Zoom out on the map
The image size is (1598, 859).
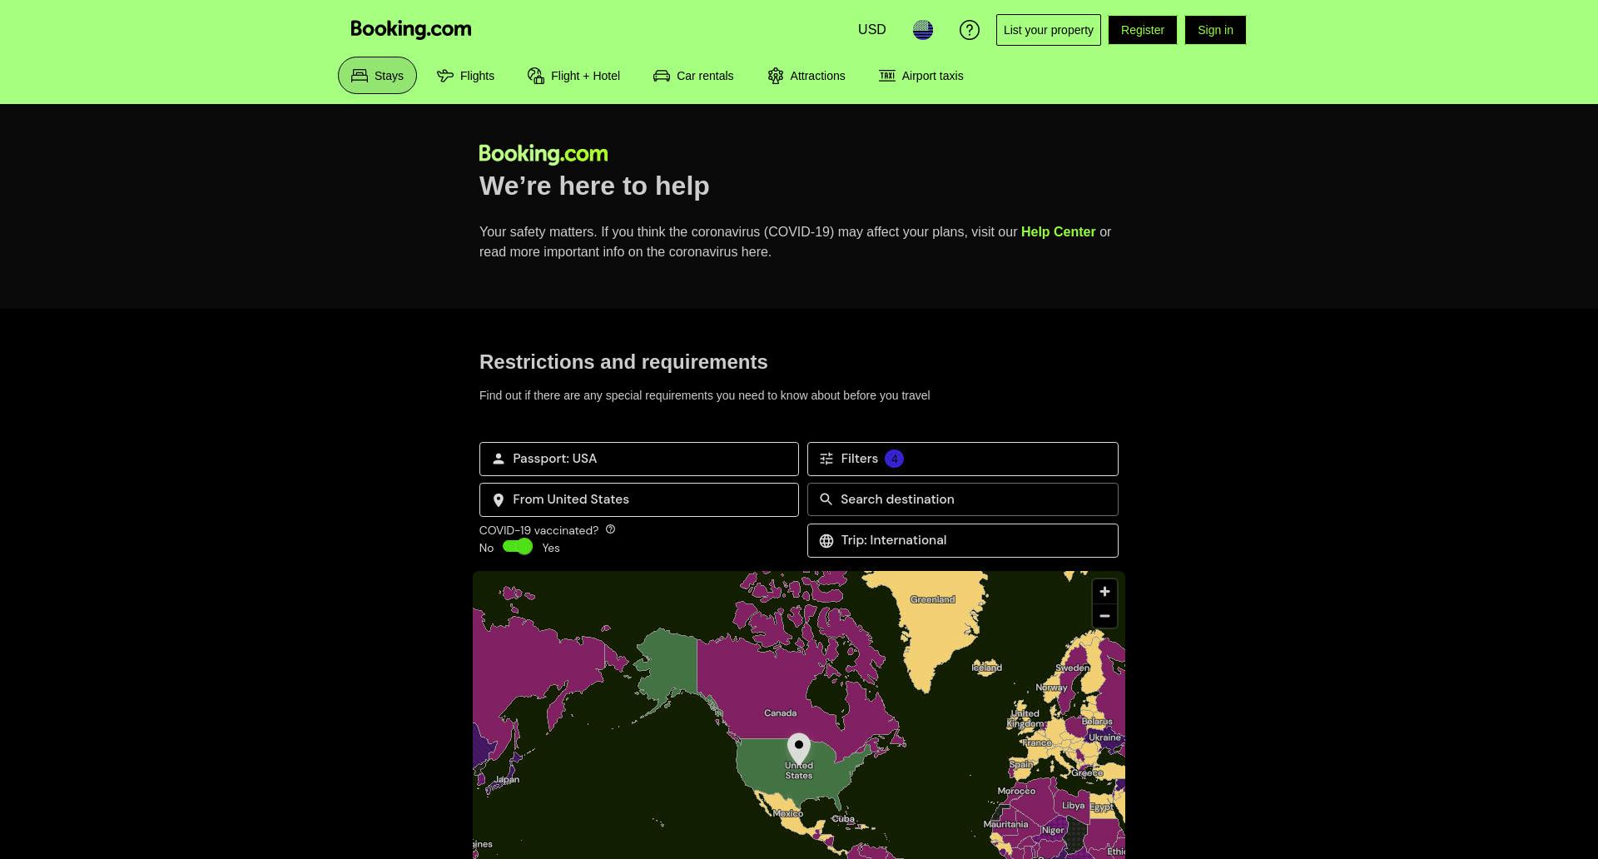tap(1104, 616)
